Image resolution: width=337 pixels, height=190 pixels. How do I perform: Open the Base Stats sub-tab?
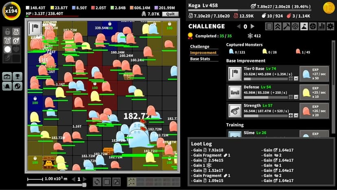pyautogui.click(x=200, y=59)
